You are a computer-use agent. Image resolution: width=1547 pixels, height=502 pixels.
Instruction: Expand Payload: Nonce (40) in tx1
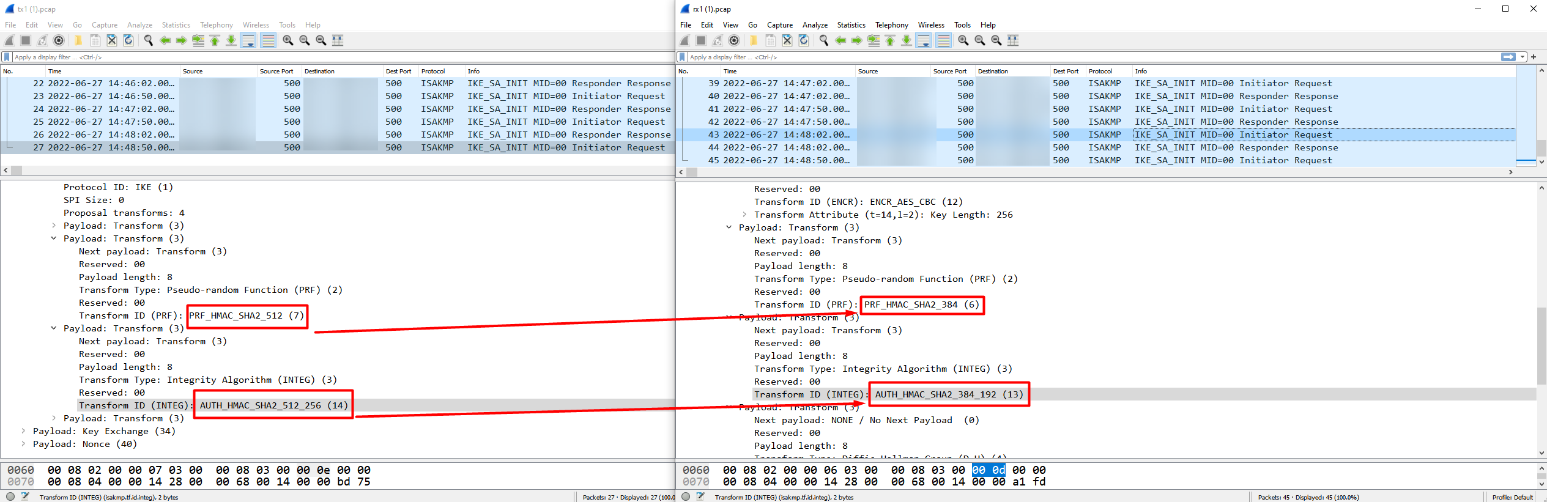23,444
